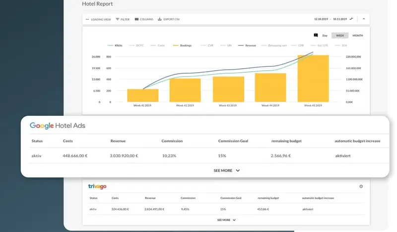The width and height of the screenshot is (397, 232).
Task: Click the Week 45 2019 bookings bar
Action: tap(313, 79)
